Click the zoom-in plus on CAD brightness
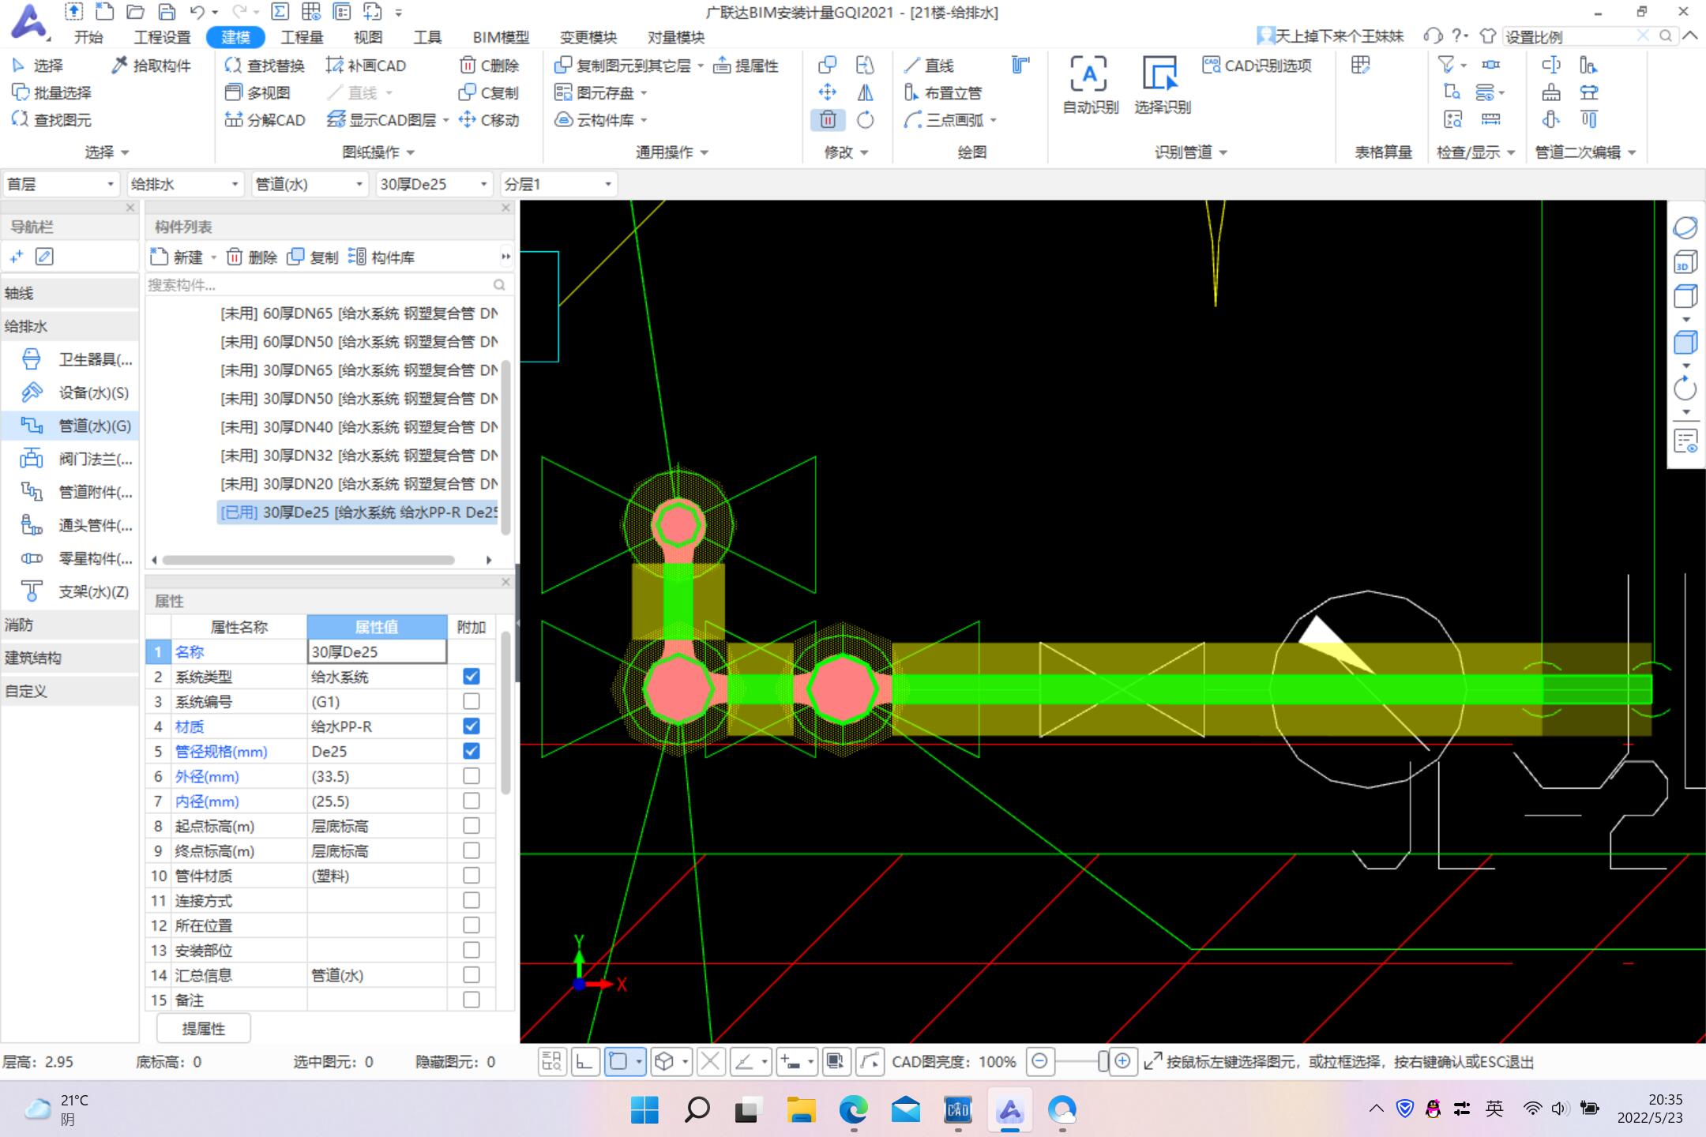The height and width of the screenshot is (1137, 1706). (1122, 1062)
